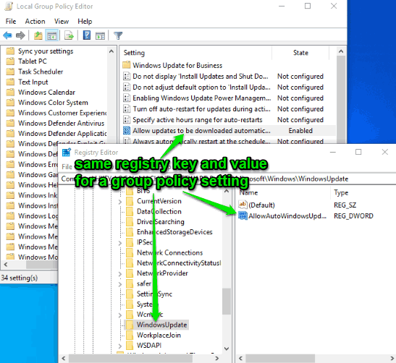This screenshot has width=396, height=363.
Task: Select the EnhancedStorageDevices registry key
Action: pos(174,232)
